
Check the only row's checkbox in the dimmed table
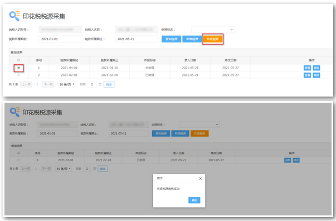pos(18,160)
